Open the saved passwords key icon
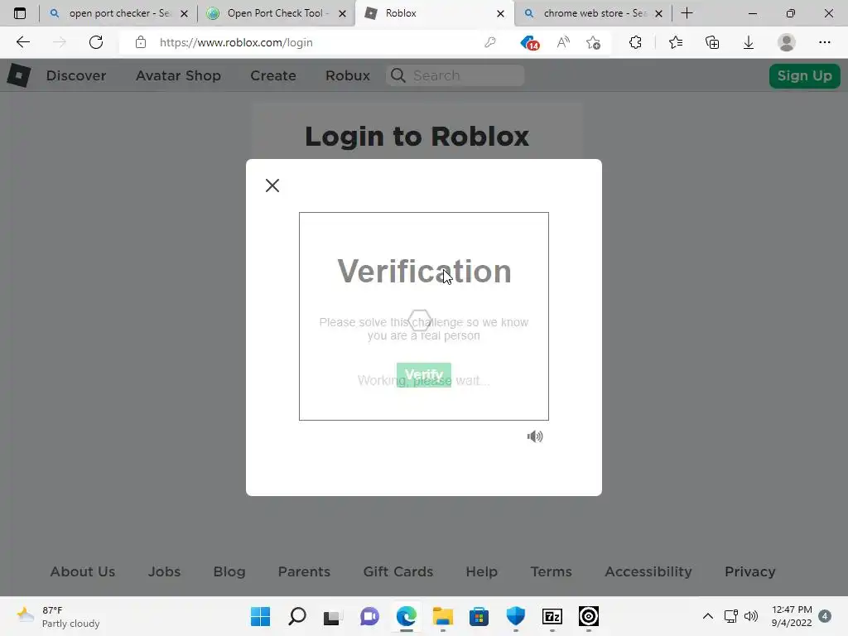Image resolution: width=848 pixels, height=636 pixels. [x=490, y=42]
